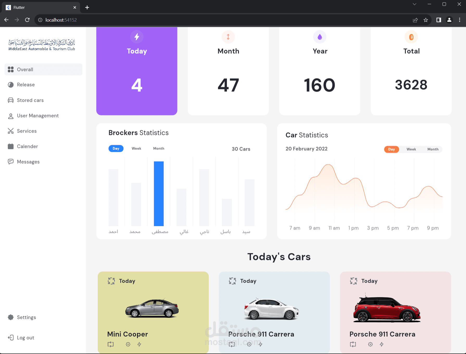Click the Services scissors icon
This screenshot has width=466, height=354.
[11, 131]
